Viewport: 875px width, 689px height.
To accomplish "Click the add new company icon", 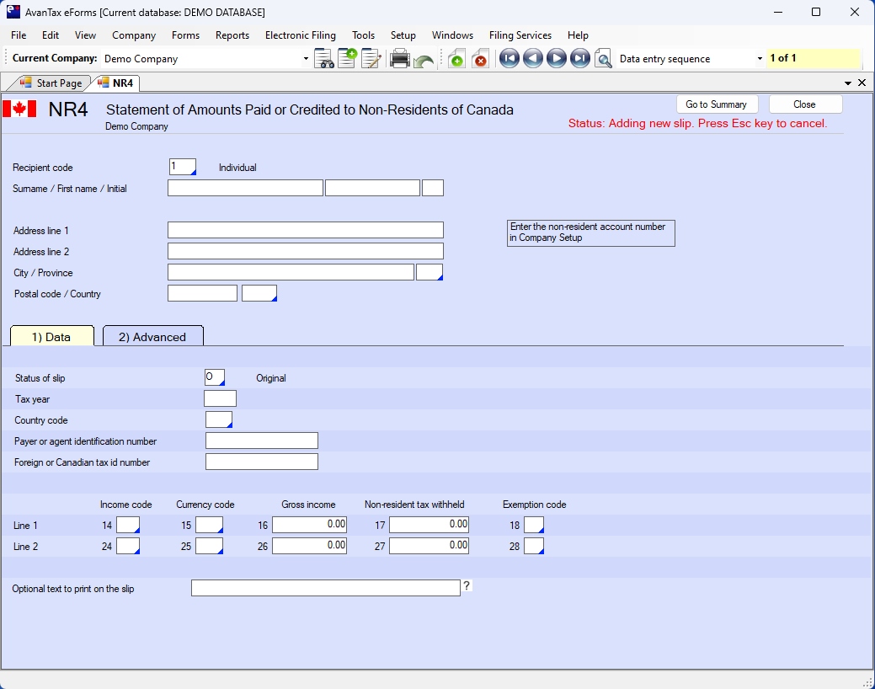I will 347,59.
